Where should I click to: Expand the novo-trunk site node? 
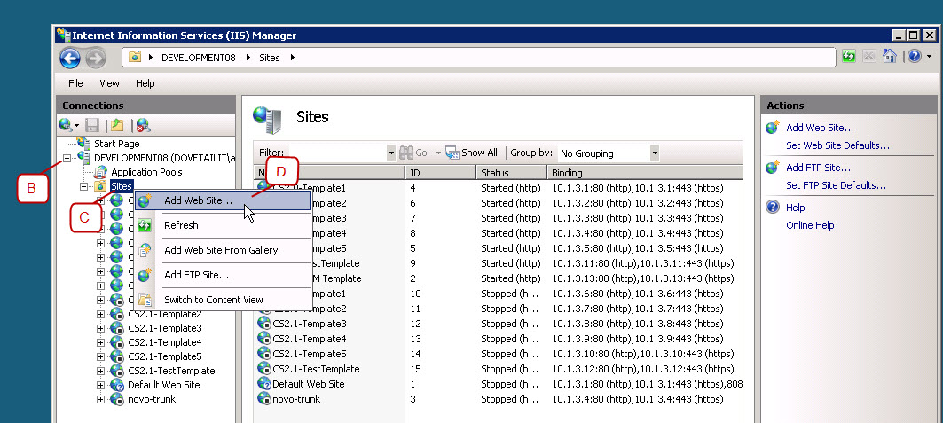(x=101, y=399)
